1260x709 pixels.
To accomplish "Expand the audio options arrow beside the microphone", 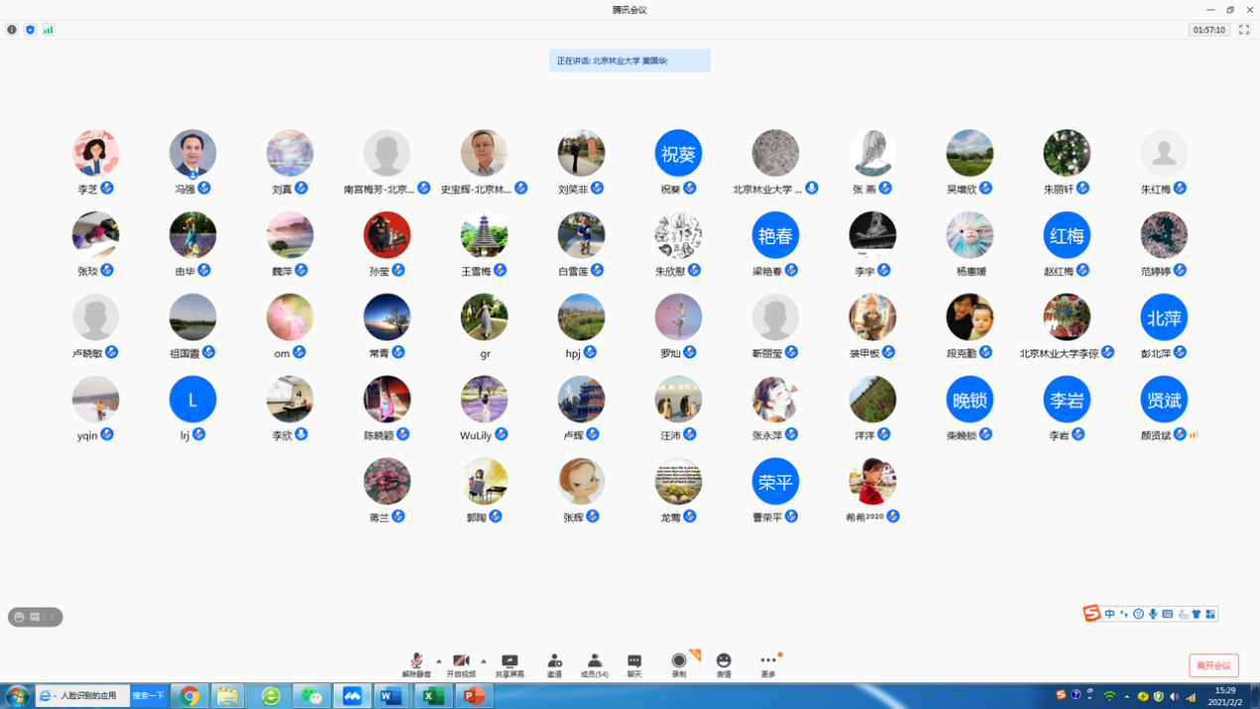I will coord(439,661).
